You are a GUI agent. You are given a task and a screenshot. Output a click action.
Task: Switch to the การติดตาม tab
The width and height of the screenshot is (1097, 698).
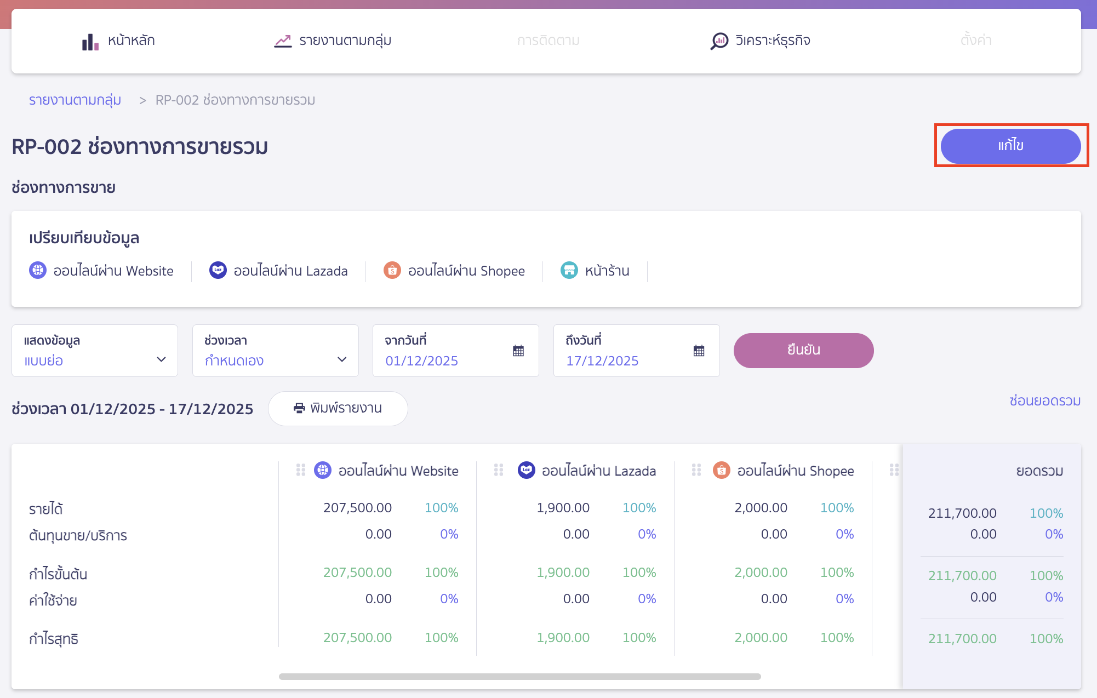[x=548, y=41]
